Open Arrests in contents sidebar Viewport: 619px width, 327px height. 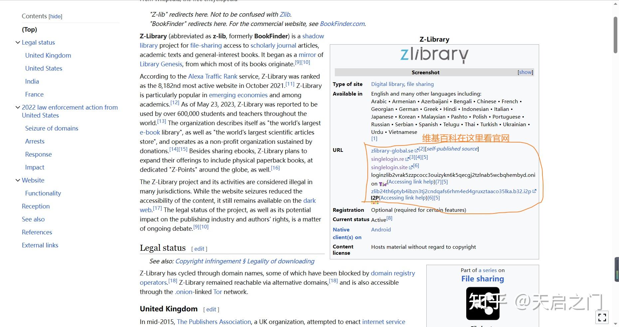(x=35, y=141)
